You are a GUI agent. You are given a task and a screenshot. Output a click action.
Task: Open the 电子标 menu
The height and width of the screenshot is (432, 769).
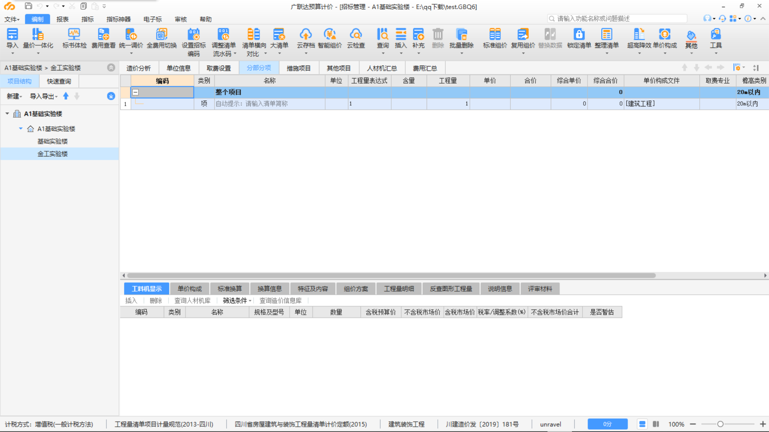pos(153,19)
